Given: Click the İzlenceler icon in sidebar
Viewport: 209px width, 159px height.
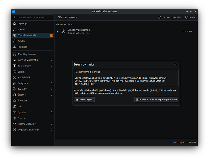Looking at the screenshot, I should [x=15, y=100].
